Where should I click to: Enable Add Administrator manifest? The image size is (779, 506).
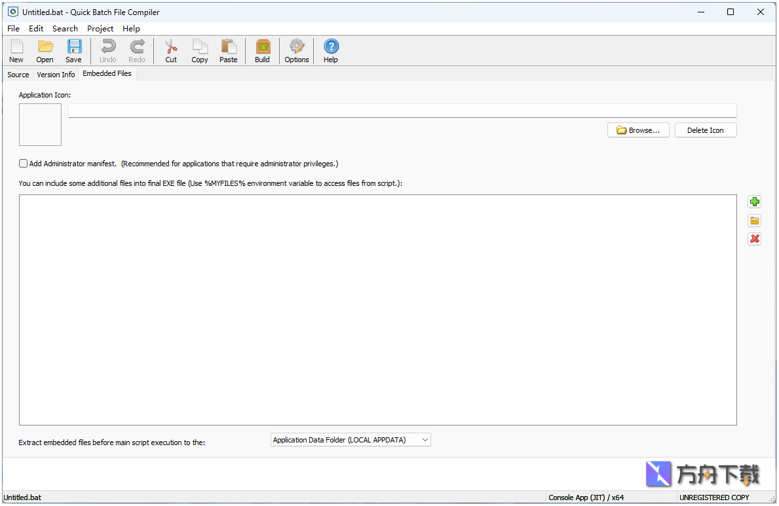pyautogui.click(x=23, y=163)
